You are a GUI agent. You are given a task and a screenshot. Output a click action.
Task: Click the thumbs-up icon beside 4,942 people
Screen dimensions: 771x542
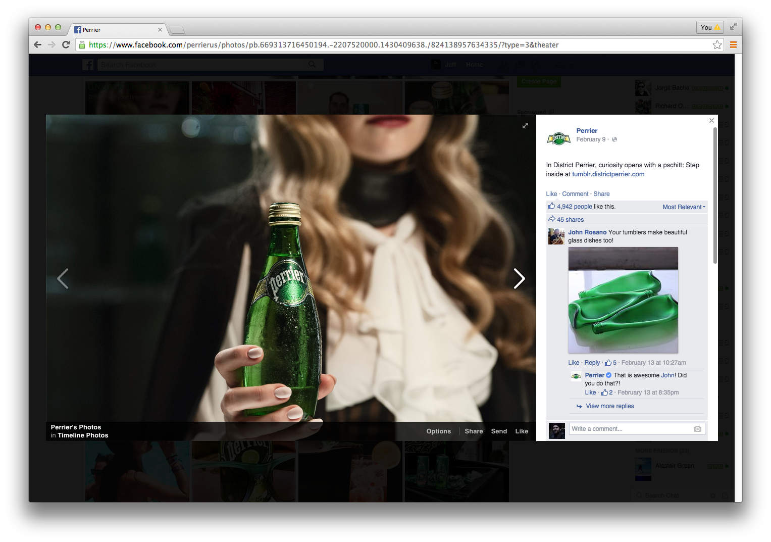pos(551,206)
